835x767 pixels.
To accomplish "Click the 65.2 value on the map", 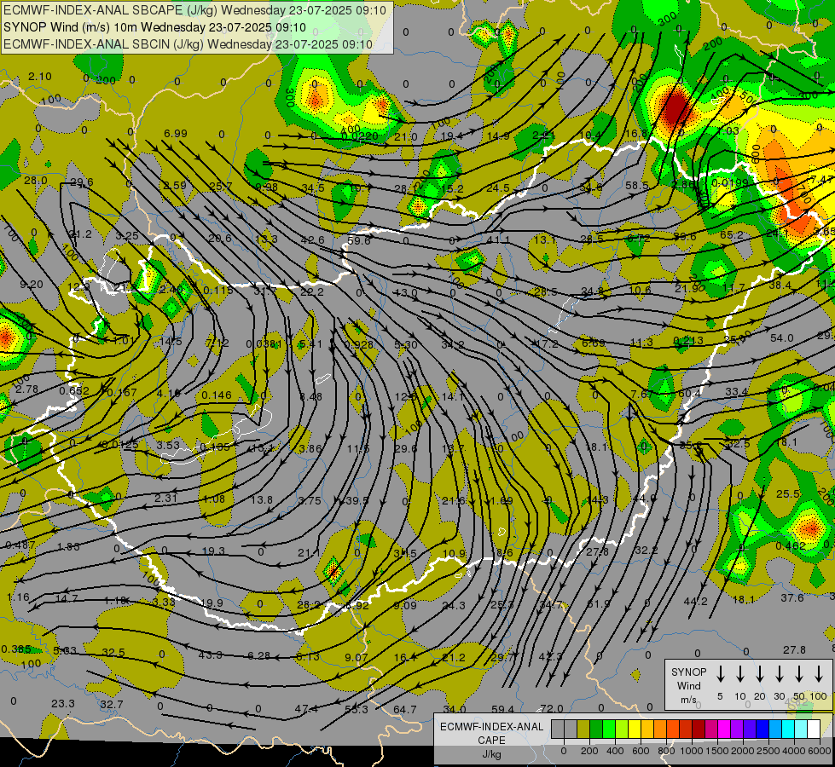I will click(x=731, y=234).
